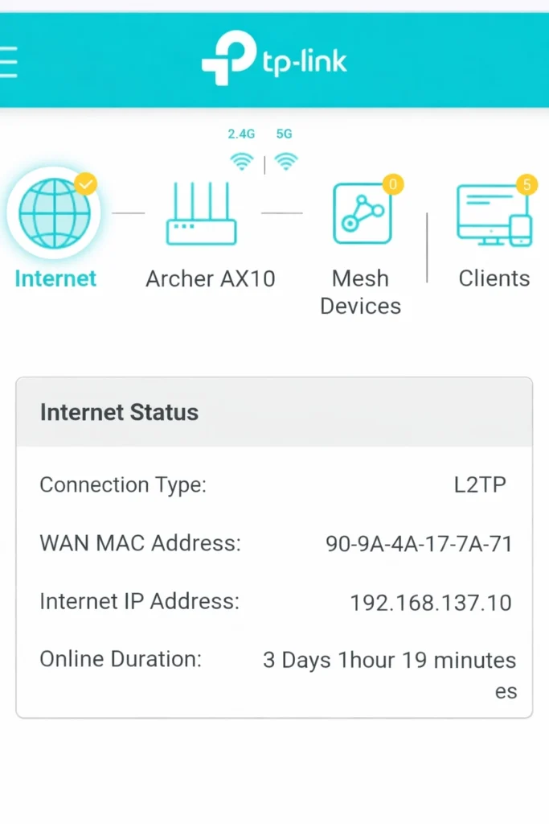The image size is (549, 824).
Task: Click the Internet IP address value
Action: coord(430,602)
